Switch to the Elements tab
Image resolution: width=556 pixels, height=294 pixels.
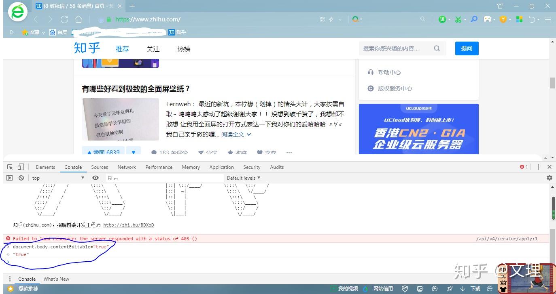[45, 167]
